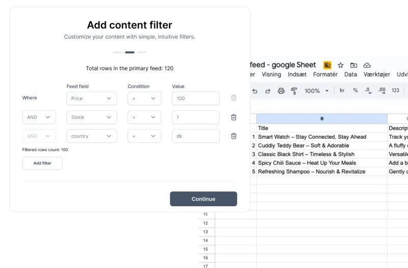Click row header 11 in the Sheet

207,214
